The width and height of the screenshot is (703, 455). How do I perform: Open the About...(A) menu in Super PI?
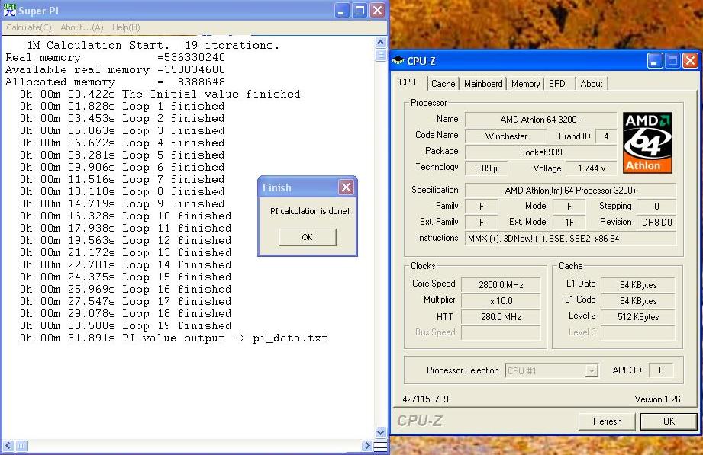coord(82,27)
